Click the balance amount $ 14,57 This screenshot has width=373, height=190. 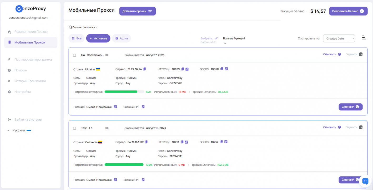pos(318,11)
